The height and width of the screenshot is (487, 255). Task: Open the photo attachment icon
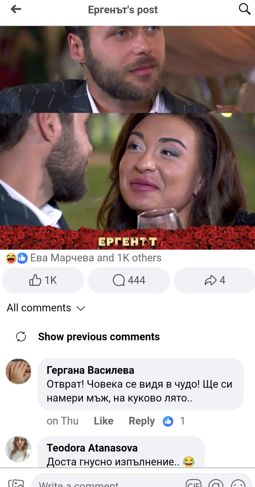[16, 483]
